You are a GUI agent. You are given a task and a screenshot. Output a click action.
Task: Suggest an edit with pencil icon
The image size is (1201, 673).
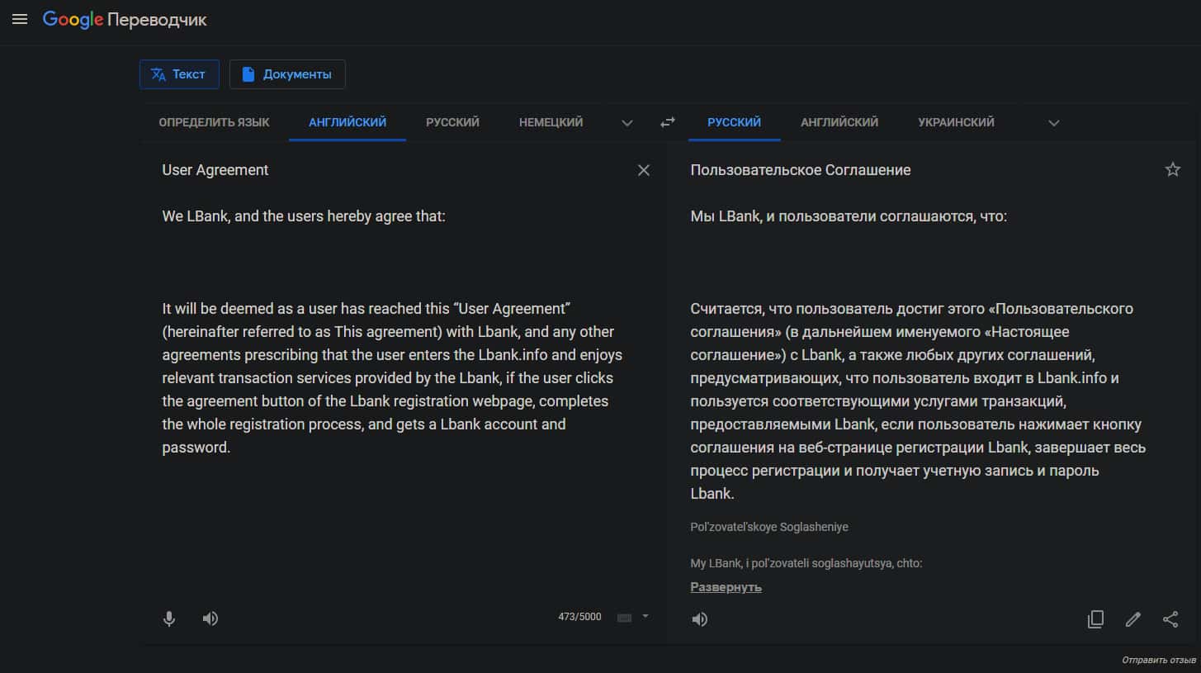[1132, 619]
